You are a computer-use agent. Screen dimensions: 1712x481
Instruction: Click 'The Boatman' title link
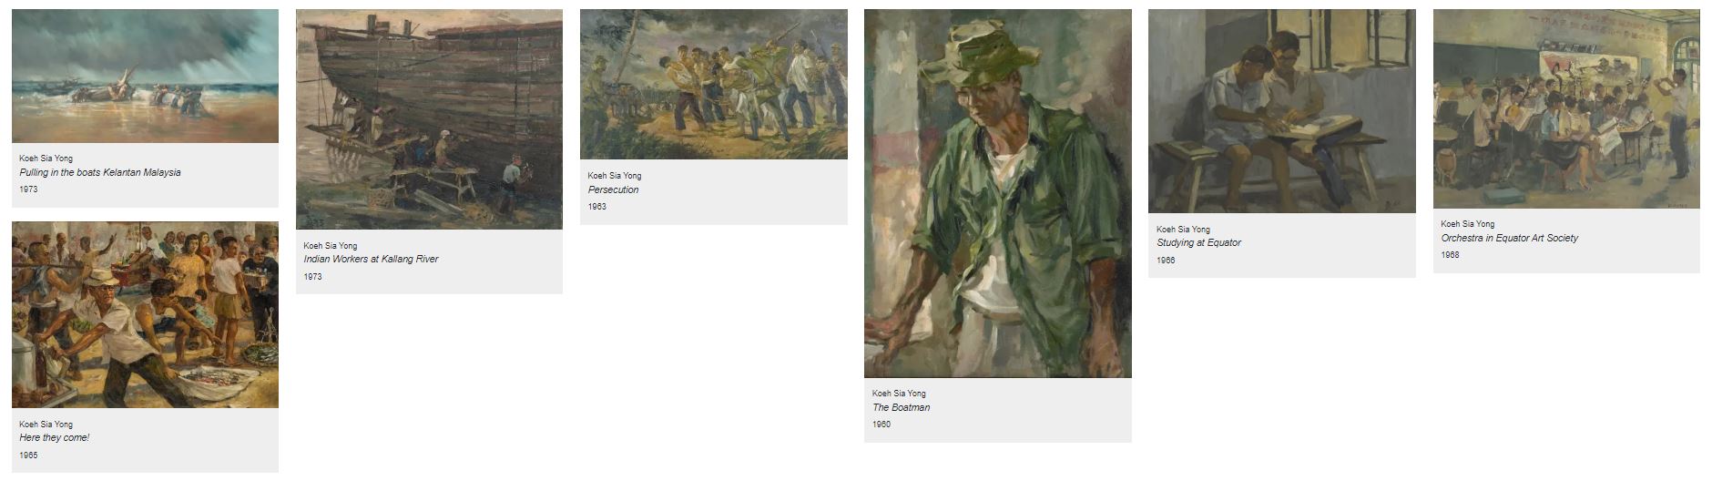click(x=902, y=408)
